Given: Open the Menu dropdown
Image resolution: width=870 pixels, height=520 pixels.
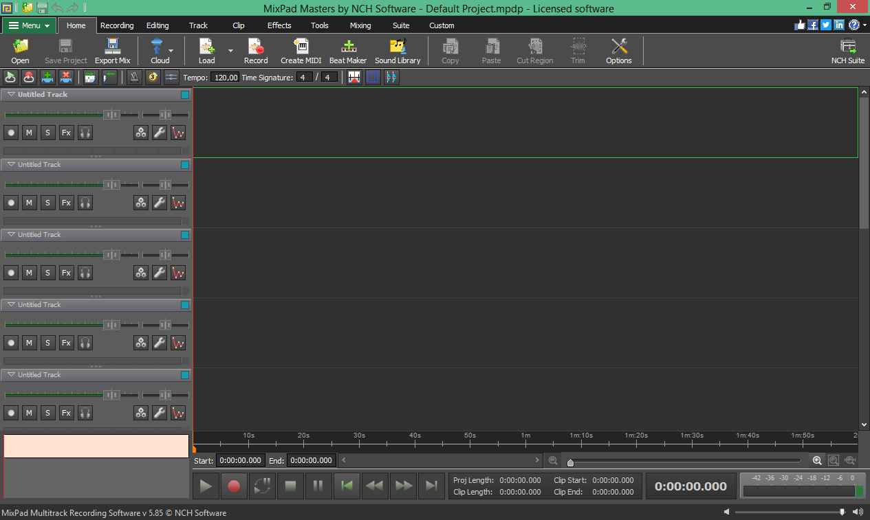Looking at the screenshot, I should (x=28, y=25).
